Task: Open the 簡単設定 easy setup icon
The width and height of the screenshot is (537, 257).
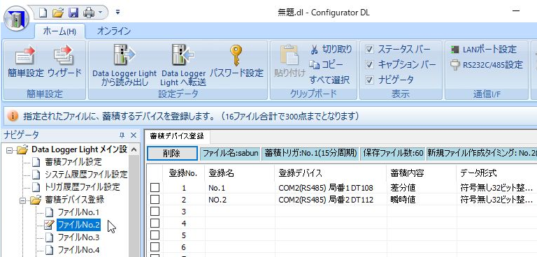Action: coord(26,61)
